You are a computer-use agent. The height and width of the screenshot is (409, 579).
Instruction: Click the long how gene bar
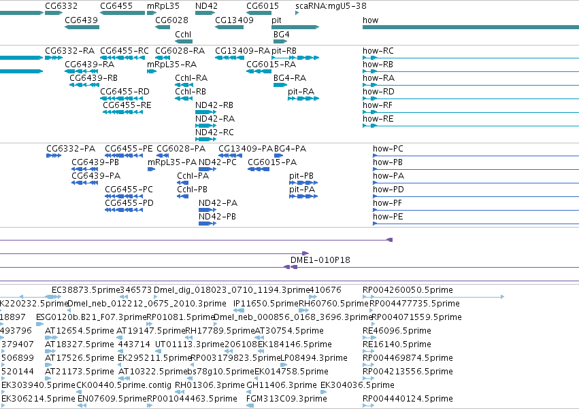pyautogui.click(x=471, y=27)
